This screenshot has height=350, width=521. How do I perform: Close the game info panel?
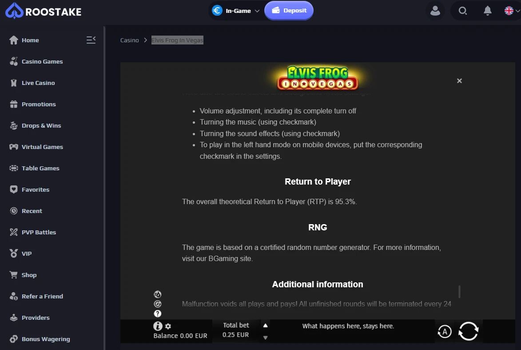click(x=459, y=81)
